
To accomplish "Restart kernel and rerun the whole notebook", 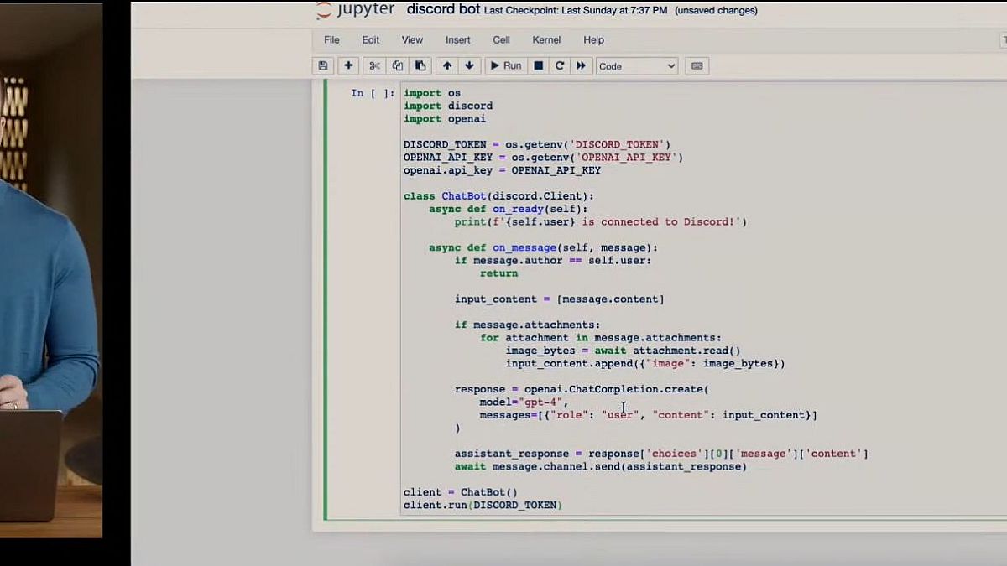I will pos(580,65).
